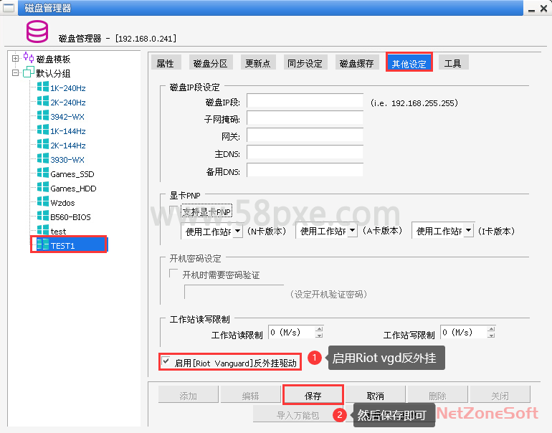Viewport: 552px width, 433px height.
Task: Select the B560-BIOS tree item text
Action: [70, 217]
